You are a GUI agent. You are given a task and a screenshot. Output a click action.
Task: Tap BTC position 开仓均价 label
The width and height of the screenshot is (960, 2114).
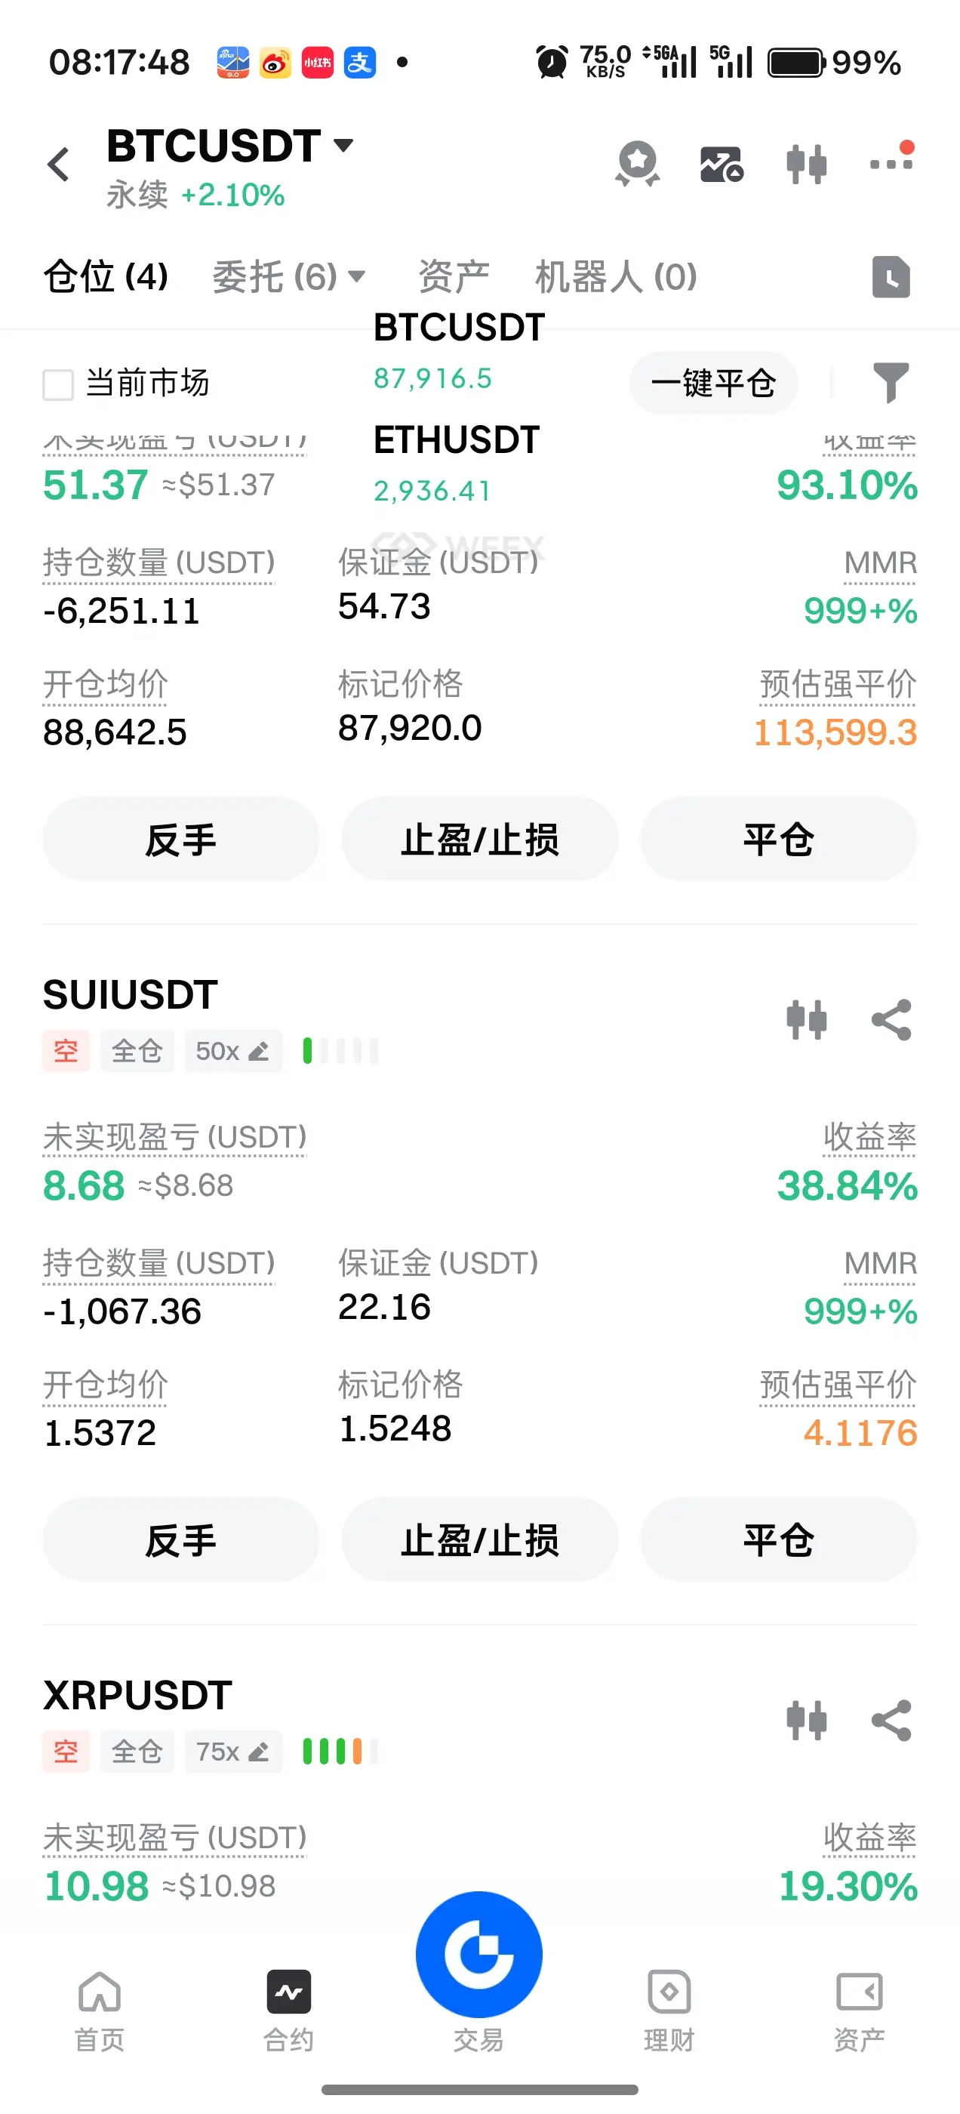105,685
